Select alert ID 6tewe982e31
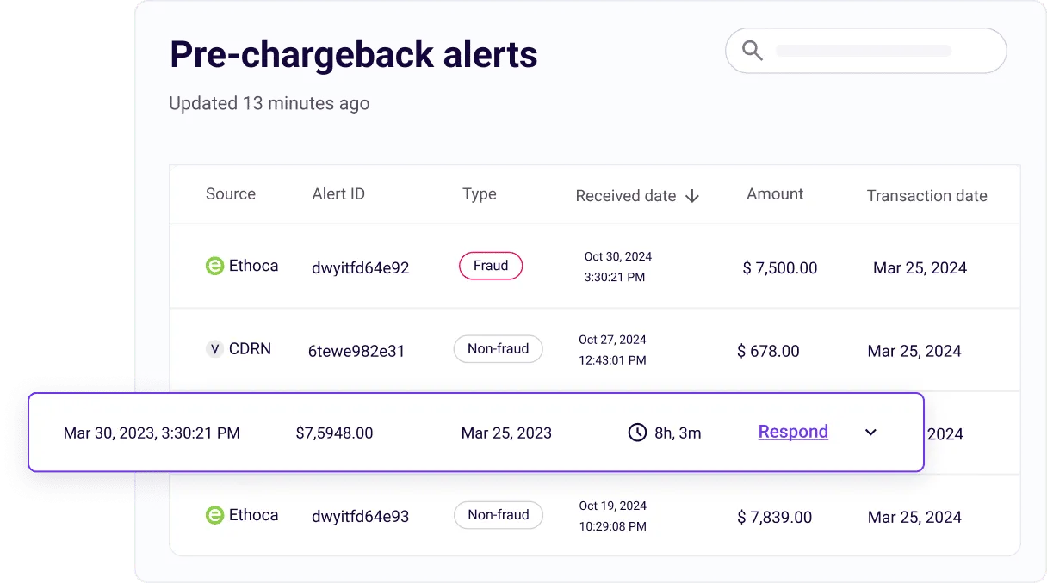The width and height of the screenshot is (1047, 583). point(356,352)
